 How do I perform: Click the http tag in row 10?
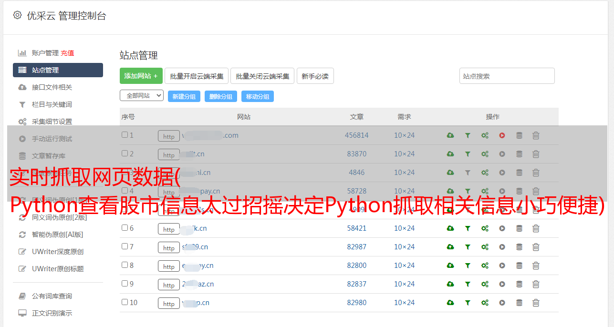point(169,303)
